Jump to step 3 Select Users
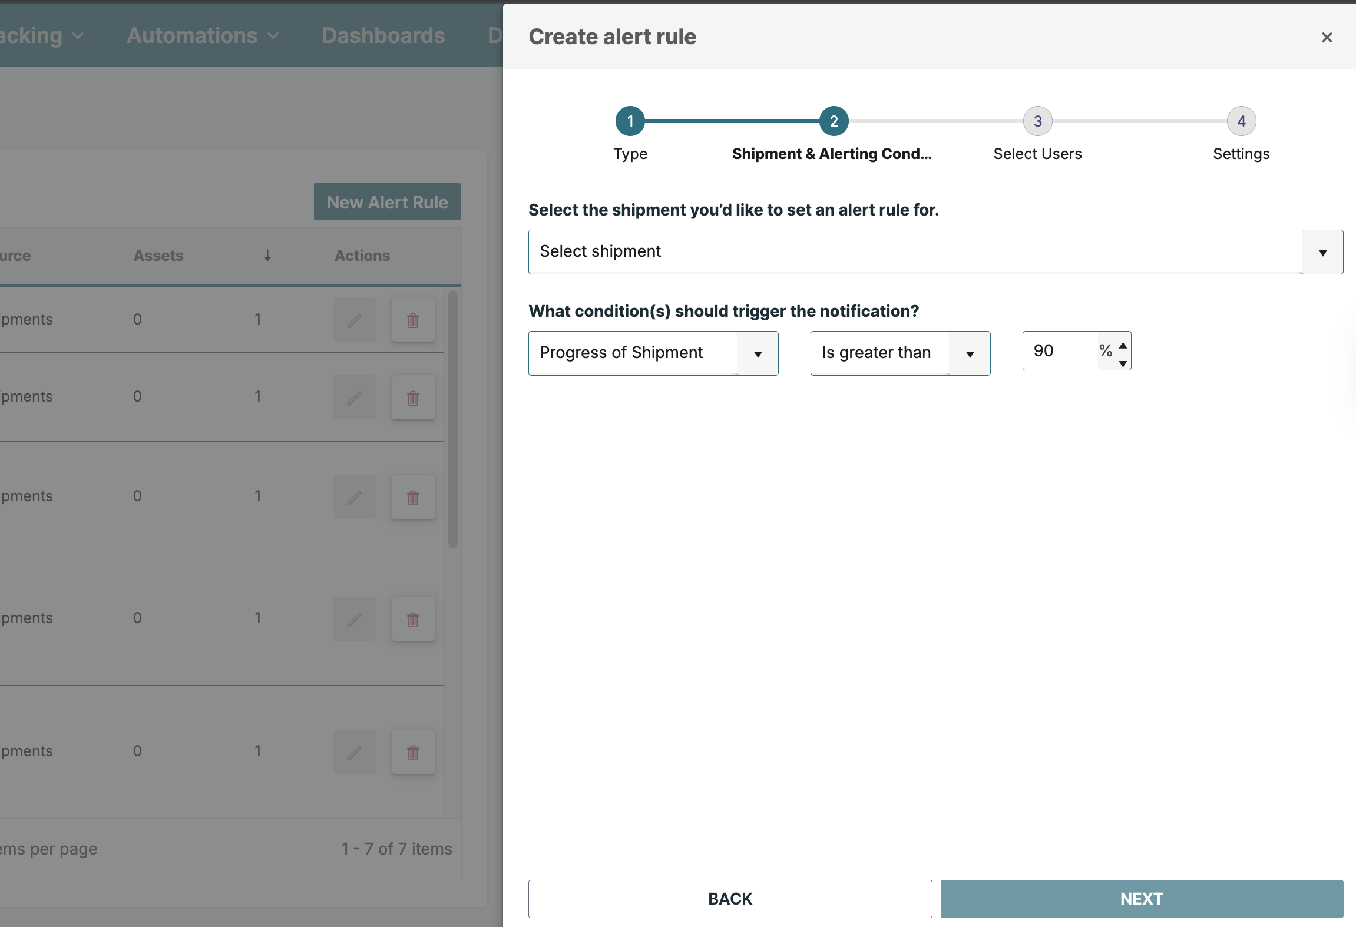The image size is (1356, 927). point(1037,121)
